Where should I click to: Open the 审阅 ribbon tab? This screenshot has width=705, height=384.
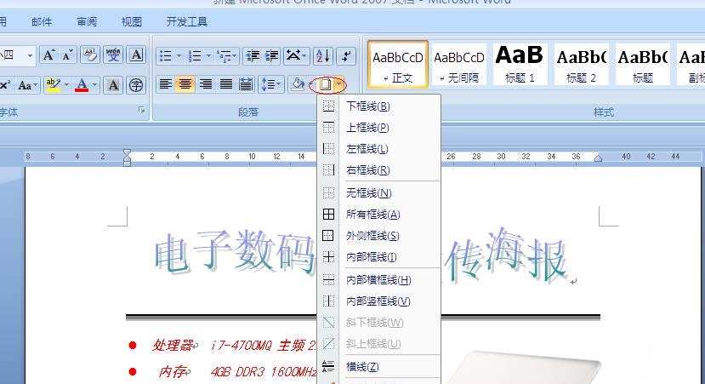pos(87,21)
